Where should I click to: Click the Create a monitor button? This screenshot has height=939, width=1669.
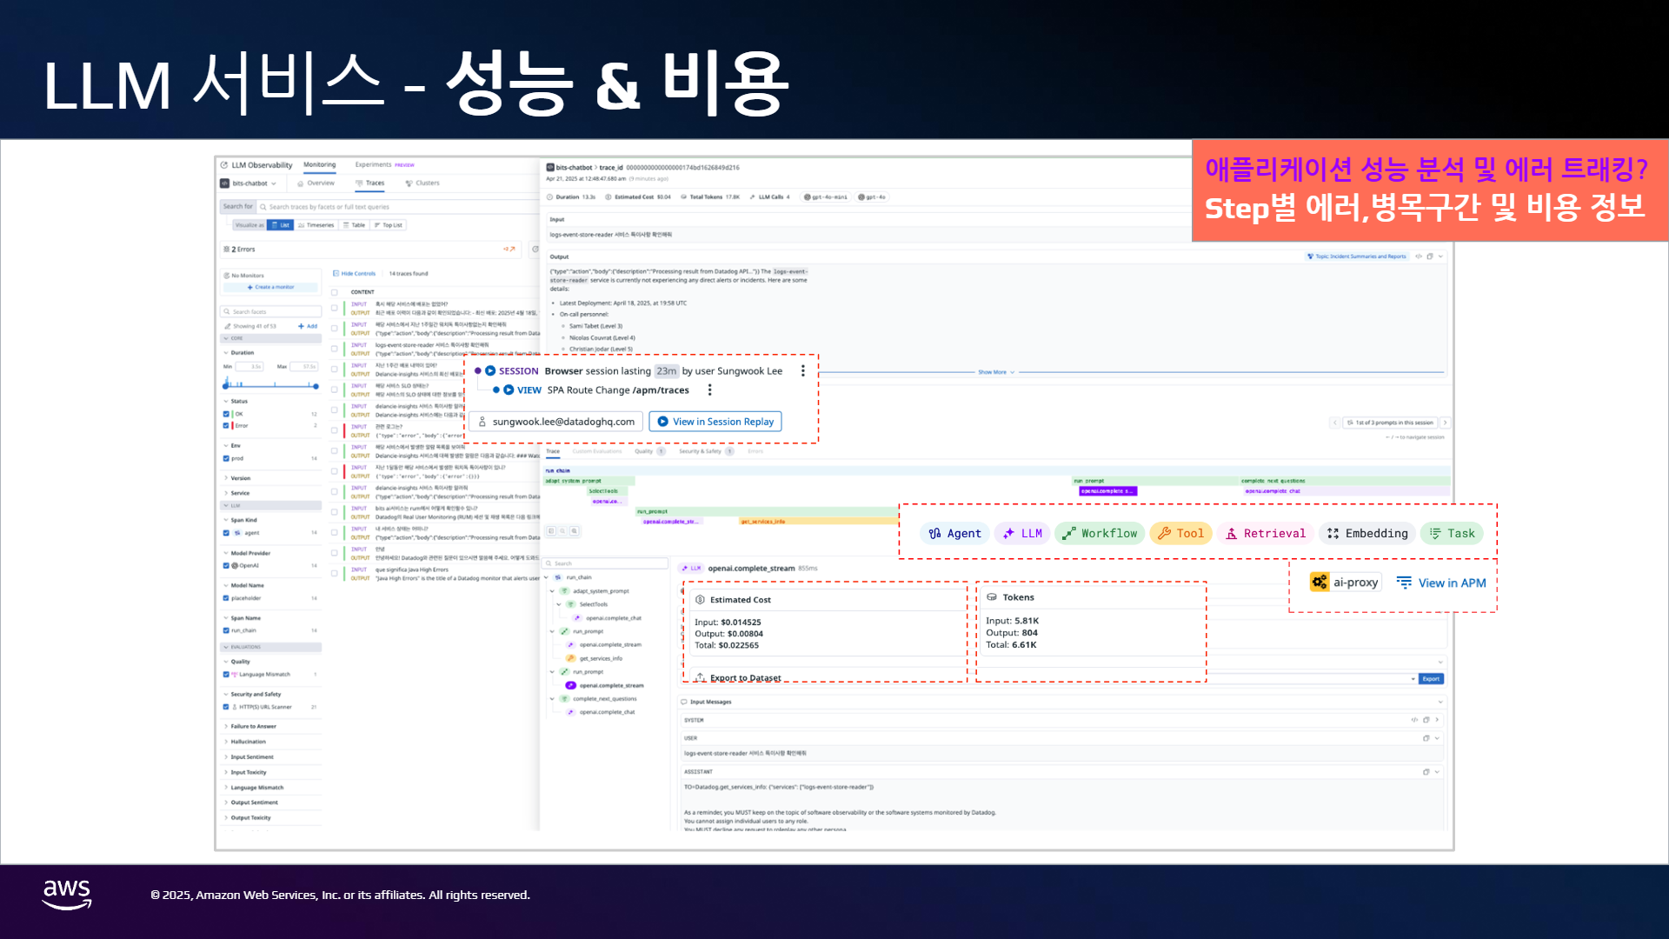[x=271, y=287]
